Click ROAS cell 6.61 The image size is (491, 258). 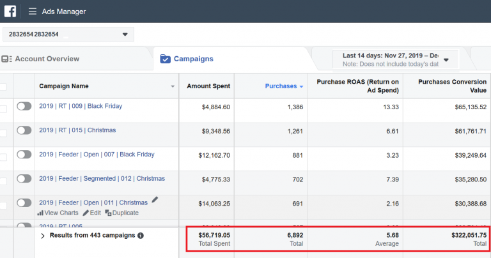click(393, 131)
